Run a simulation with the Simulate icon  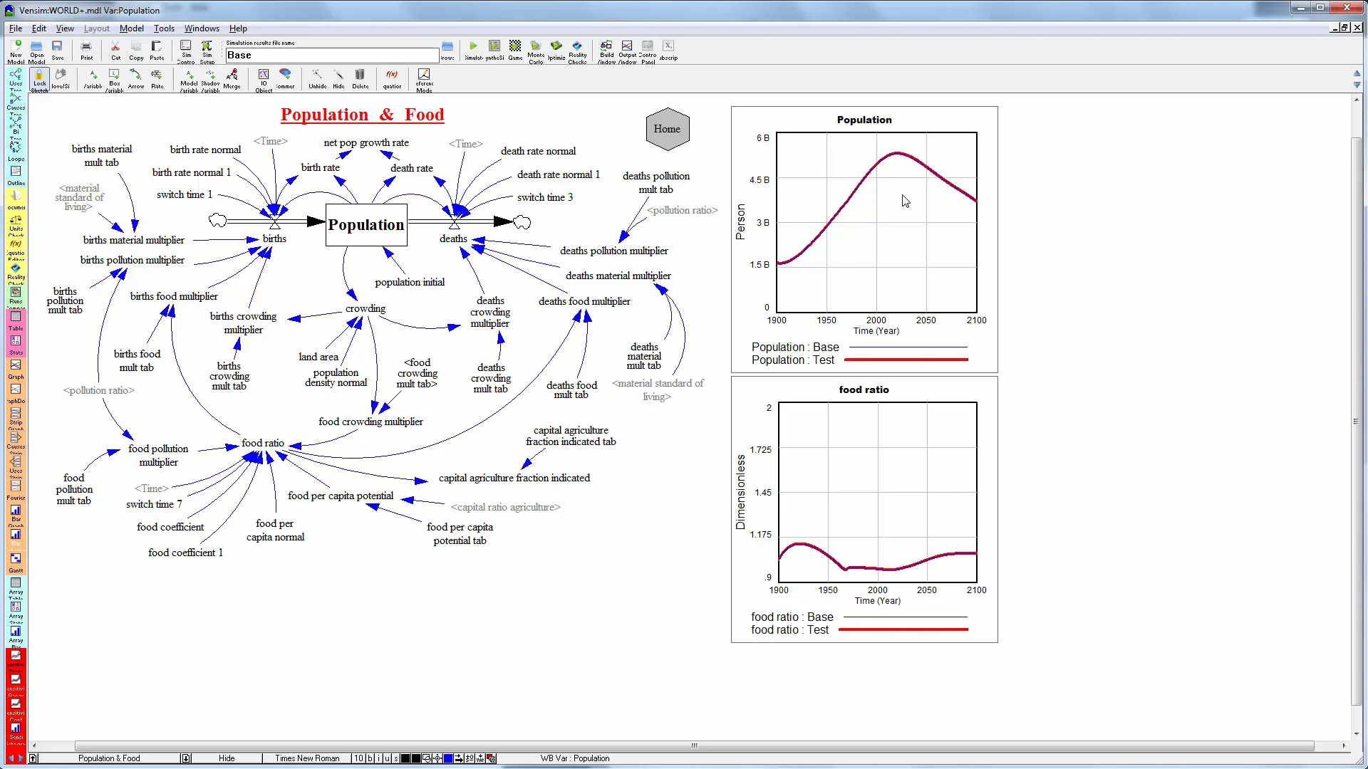click(473, 50)
